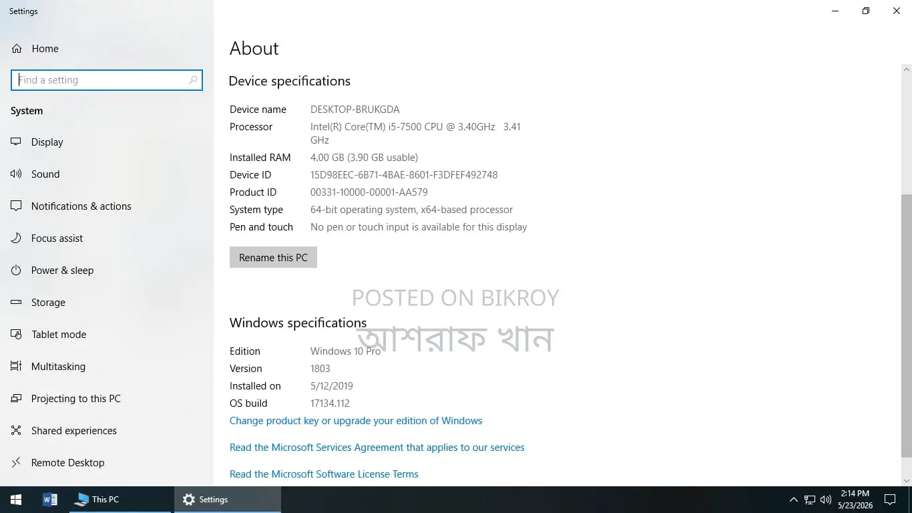The width and height of the screenshot is (912, 513).
Task: Click the scrollbar down arrow
Action: click(x=907, y=481)
